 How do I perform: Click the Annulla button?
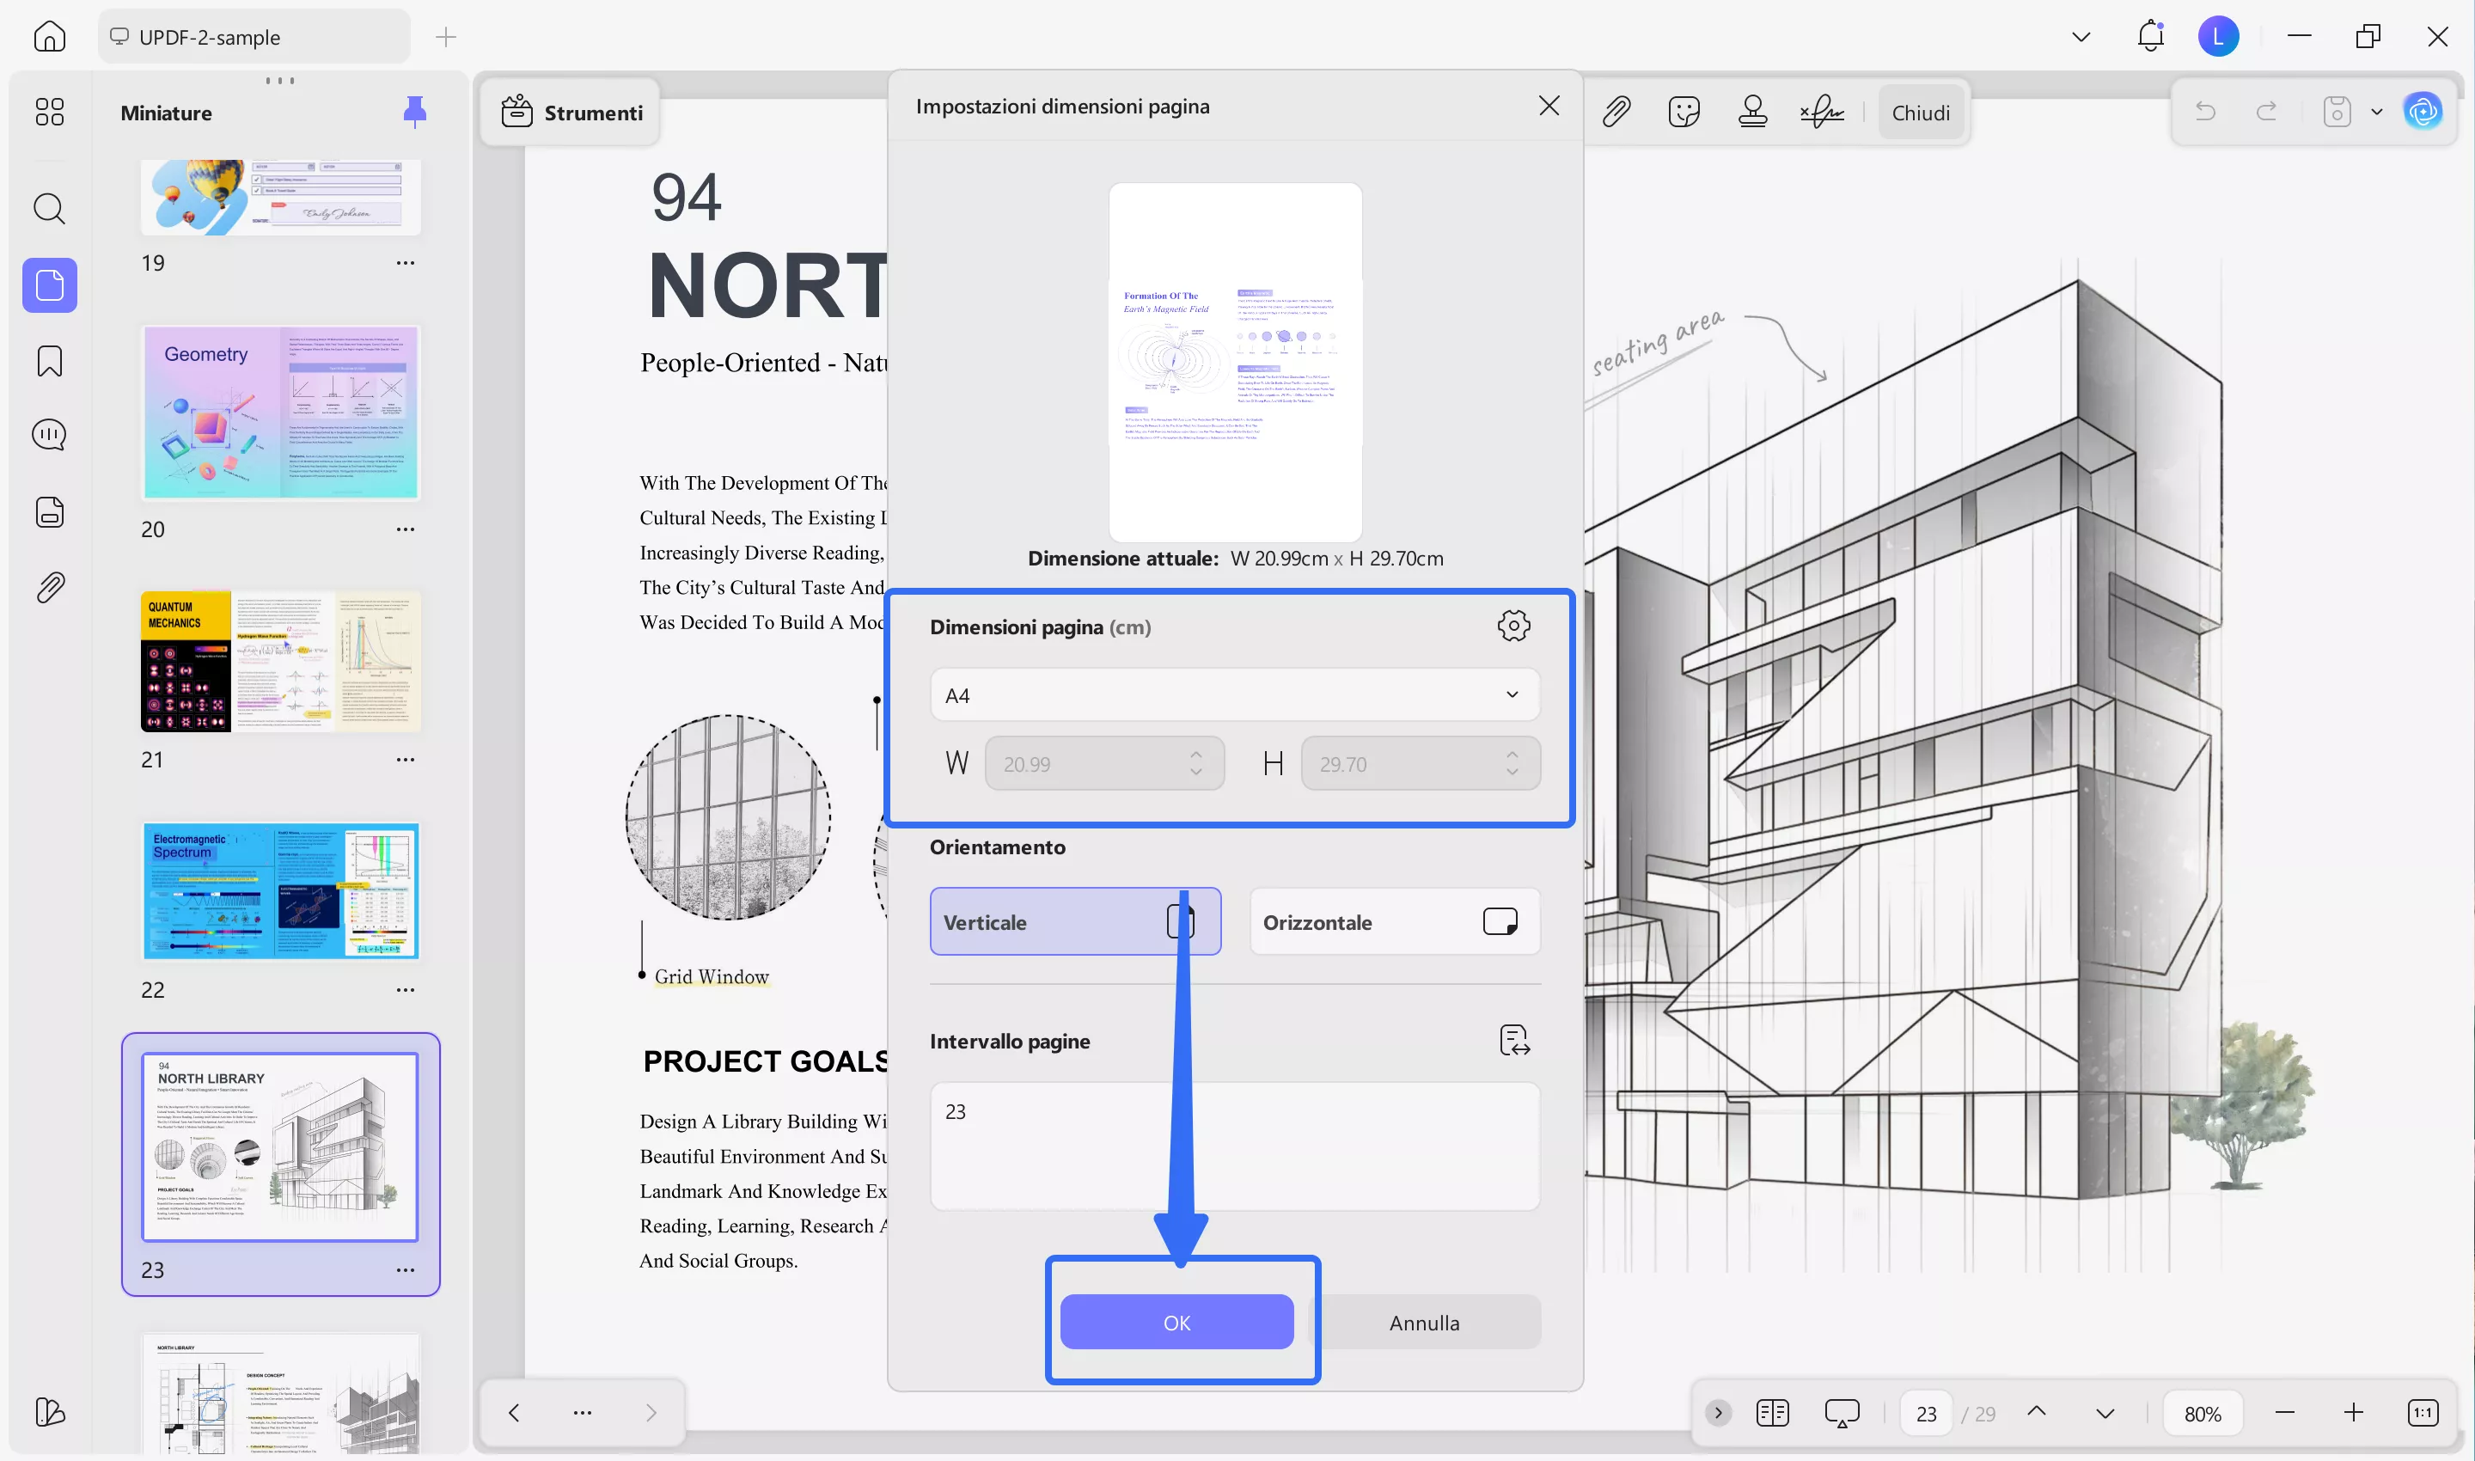(1424, 1322)
